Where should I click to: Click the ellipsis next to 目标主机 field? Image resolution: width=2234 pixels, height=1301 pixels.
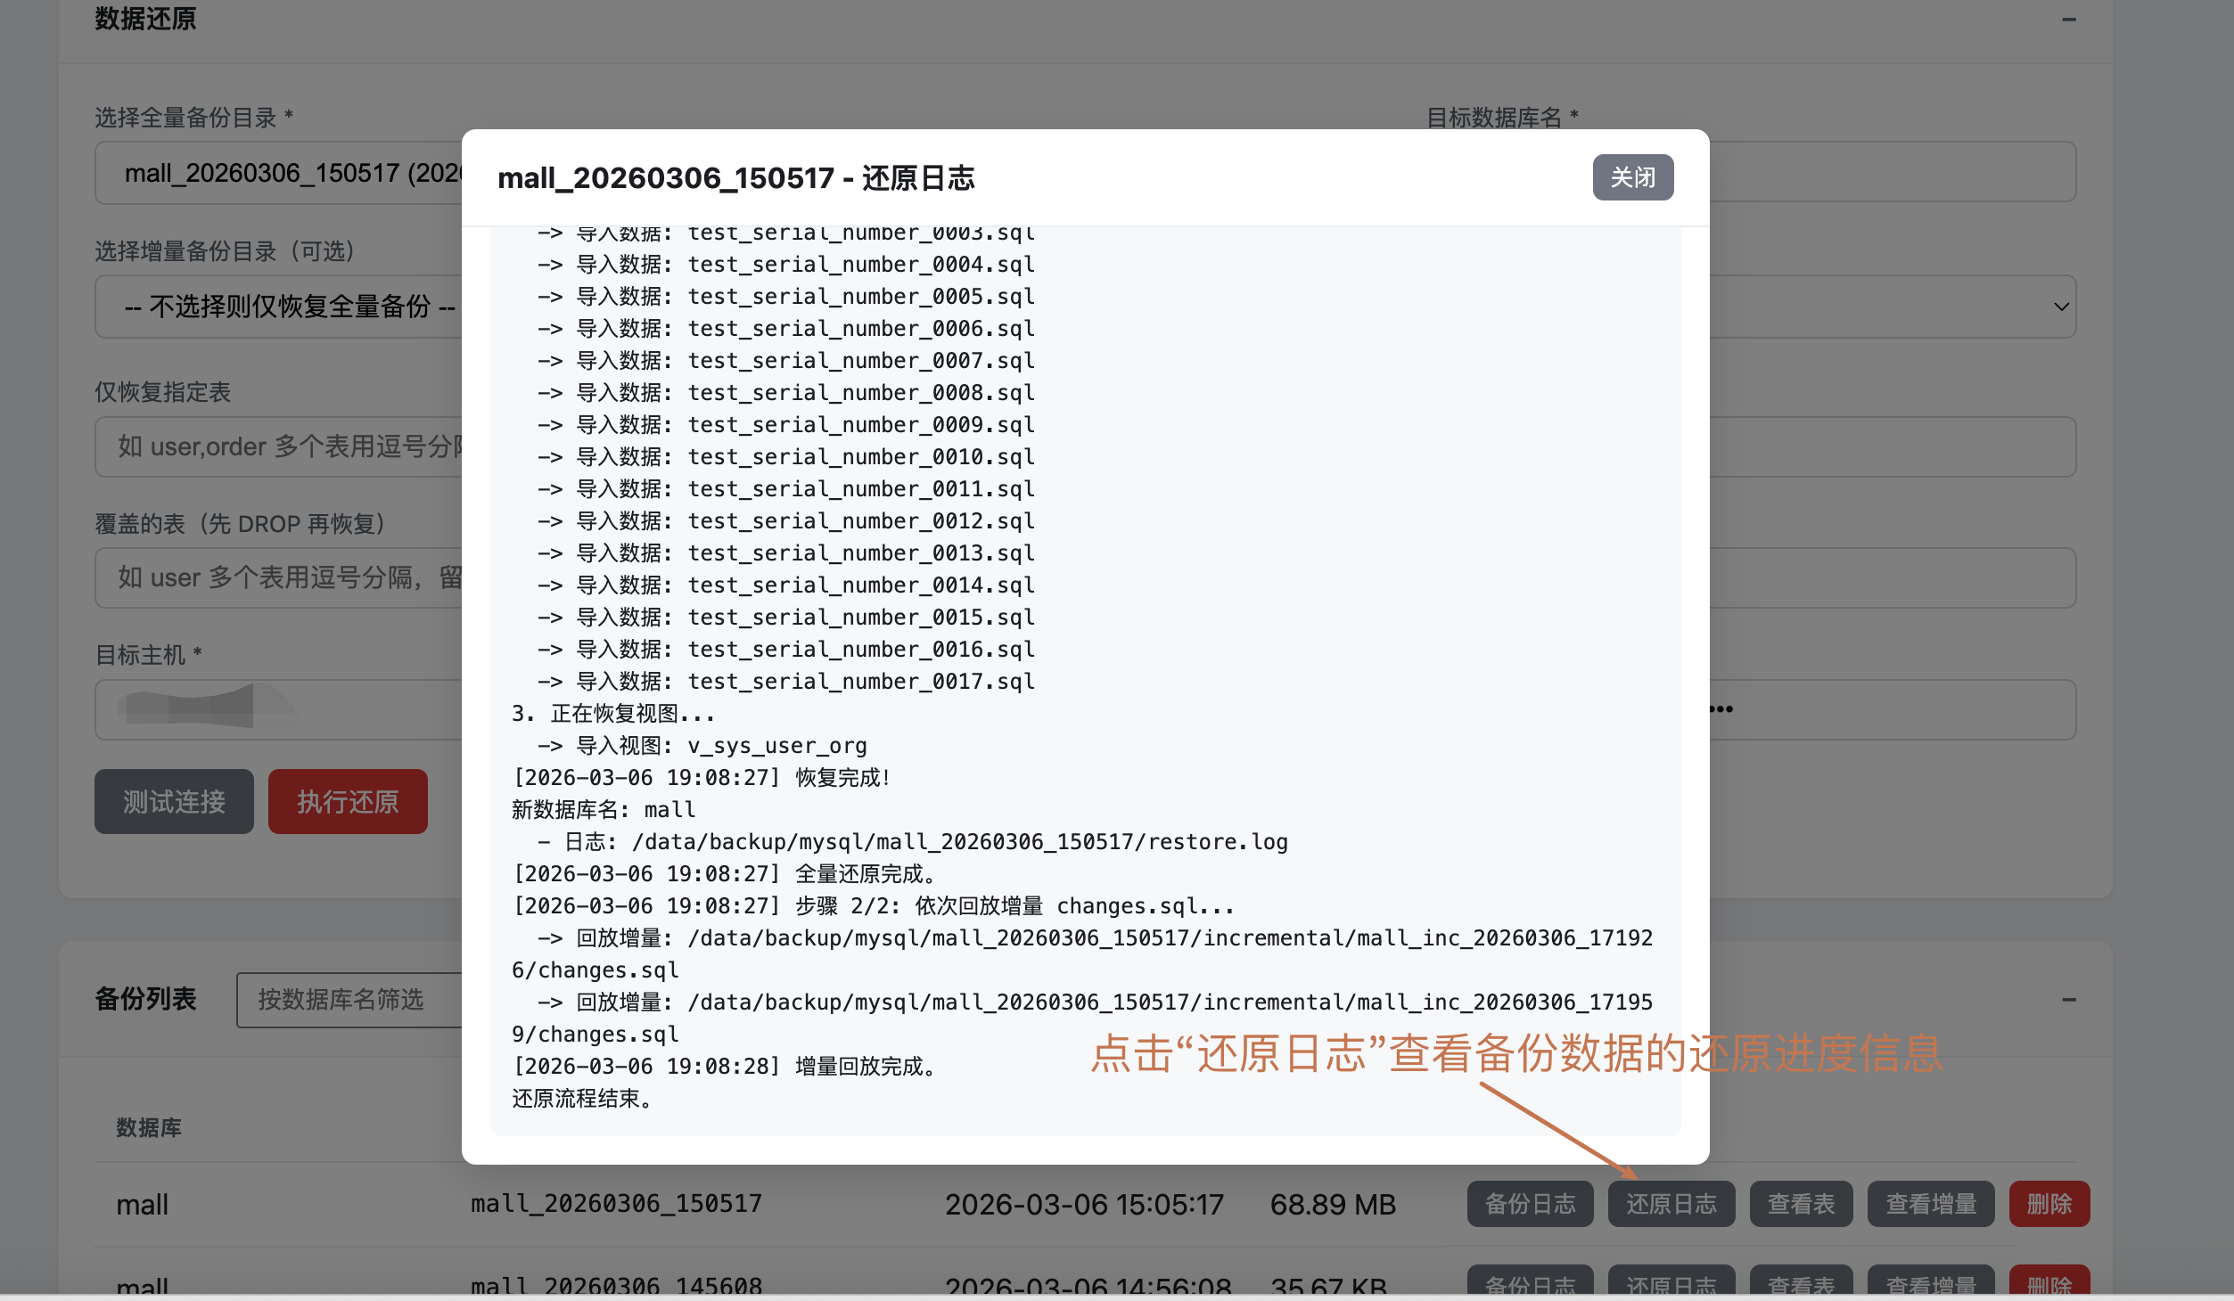coord(1721,708)
